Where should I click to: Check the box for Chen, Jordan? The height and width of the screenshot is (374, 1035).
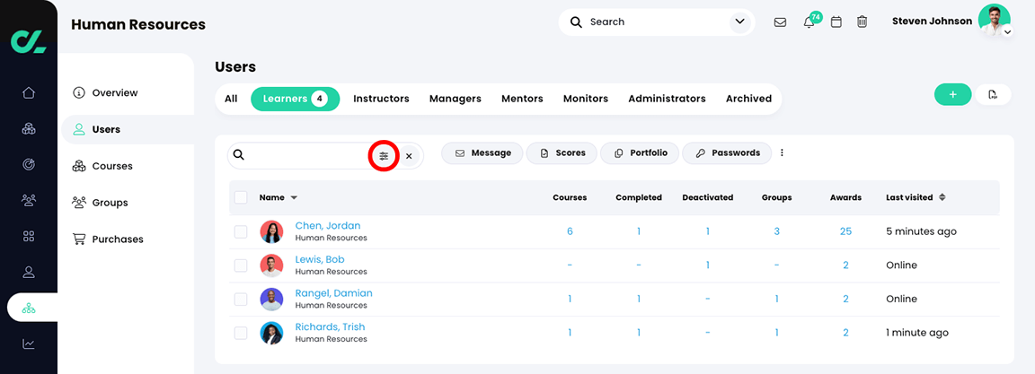pos(241,231)
